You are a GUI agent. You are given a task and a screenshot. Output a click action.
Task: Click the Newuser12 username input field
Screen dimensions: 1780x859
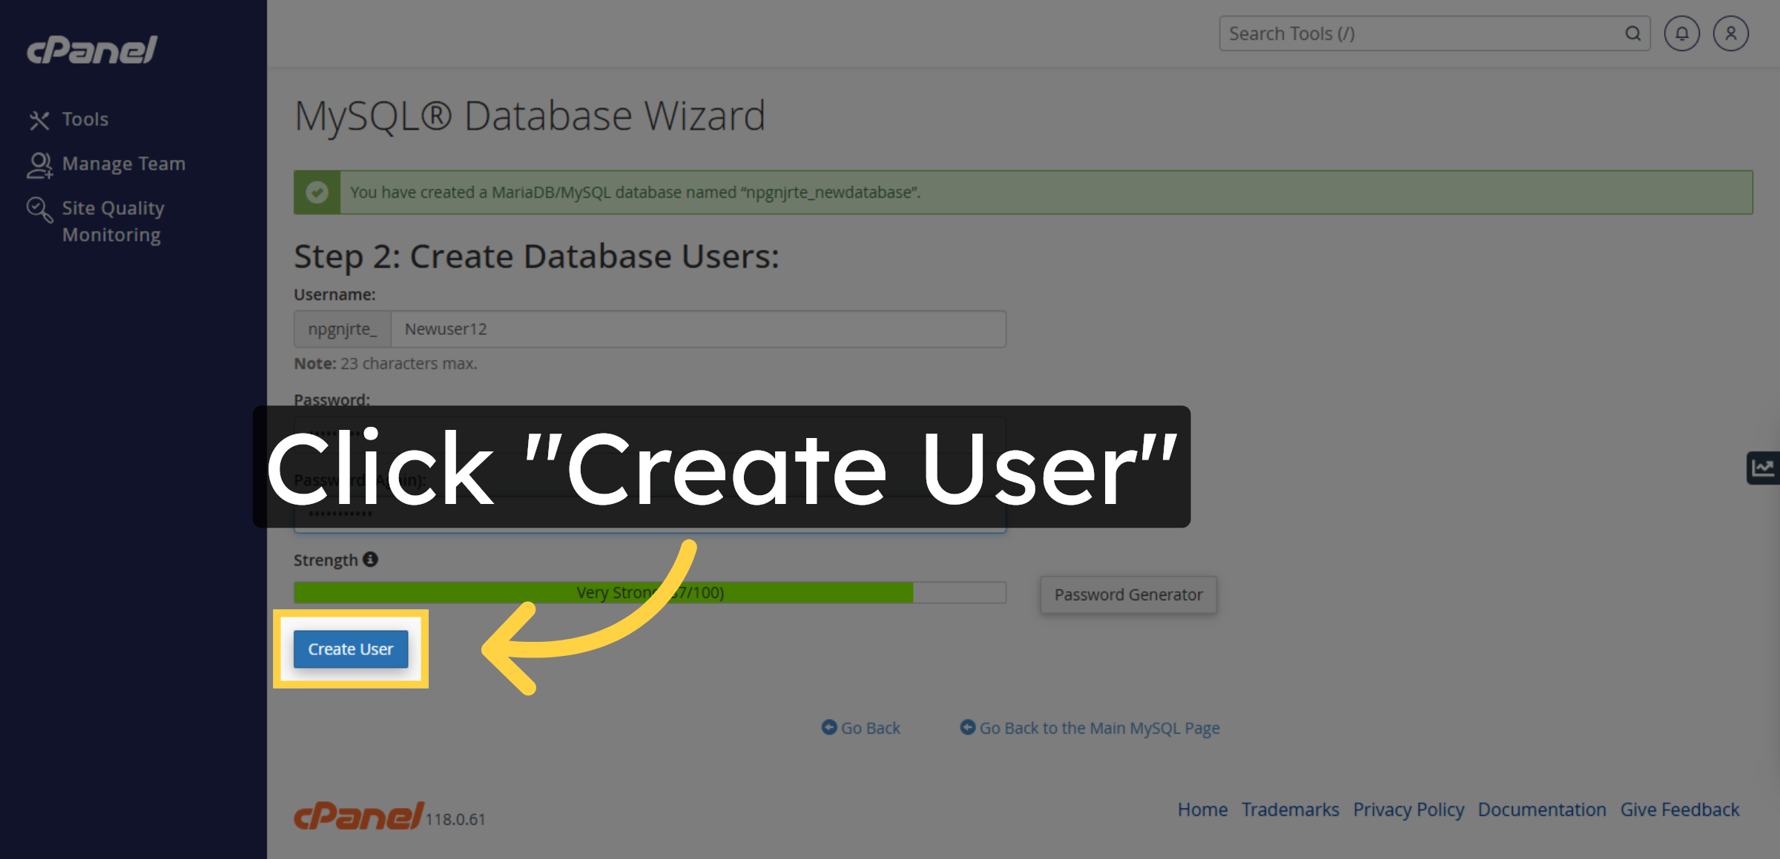(698, 328)
